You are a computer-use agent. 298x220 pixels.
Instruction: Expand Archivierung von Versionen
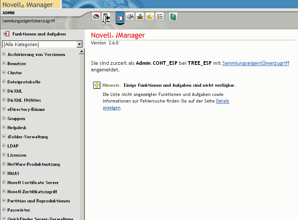4,54
